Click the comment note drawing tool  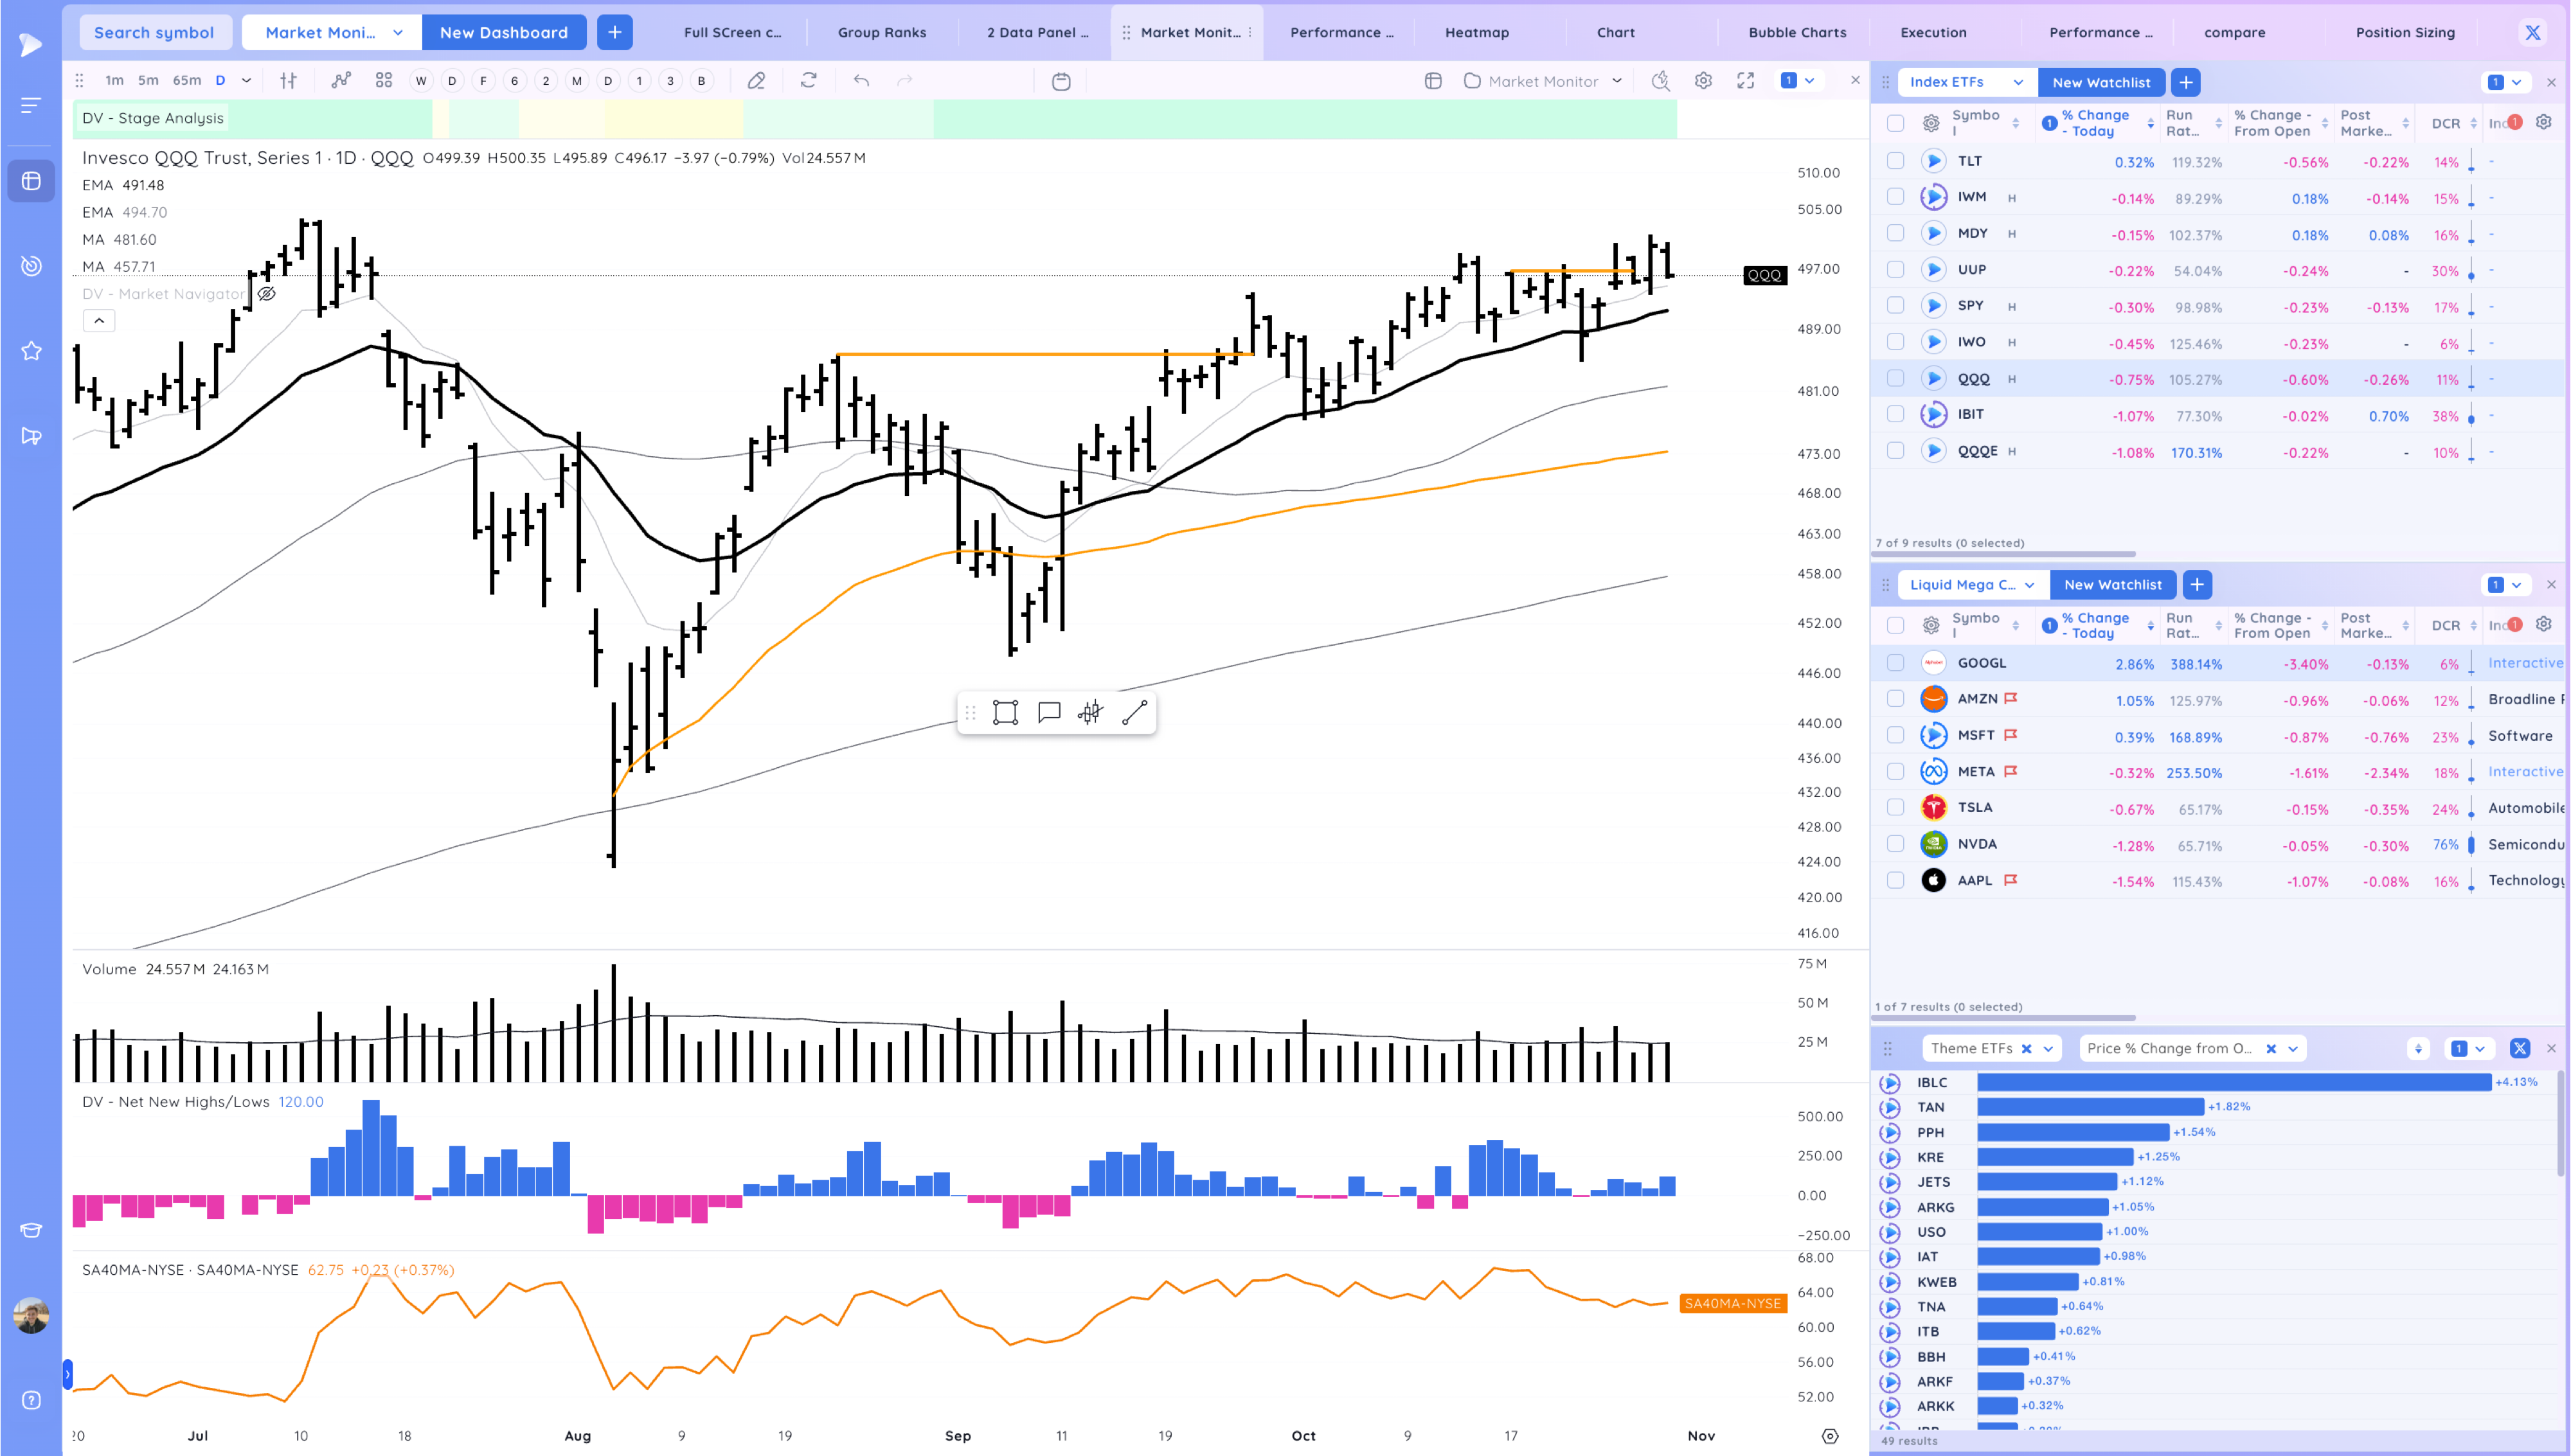coord(1048,713)
